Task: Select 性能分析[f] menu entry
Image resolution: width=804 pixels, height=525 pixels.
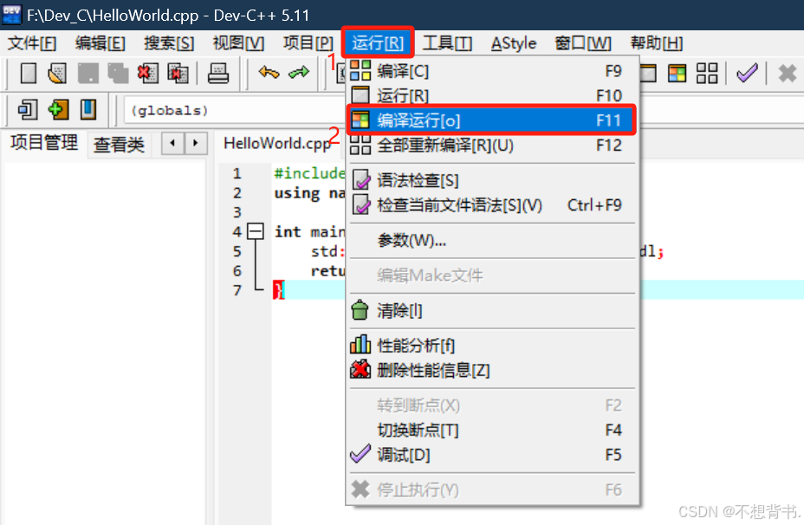Action: [492, 345]
